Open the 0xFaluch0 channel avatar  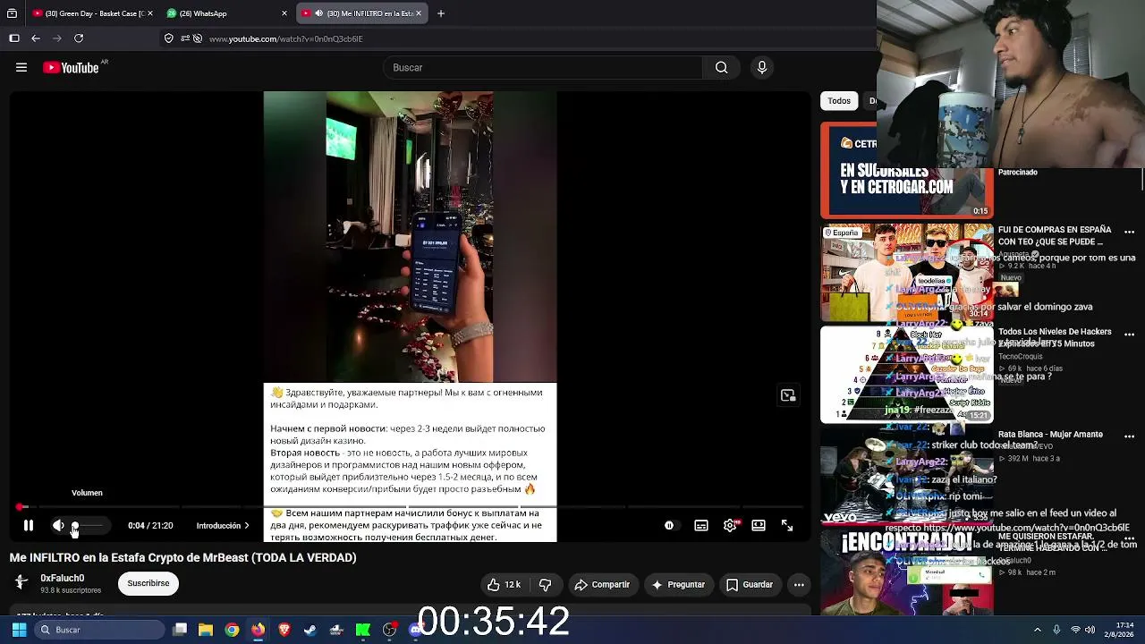[x=21, y=583]
